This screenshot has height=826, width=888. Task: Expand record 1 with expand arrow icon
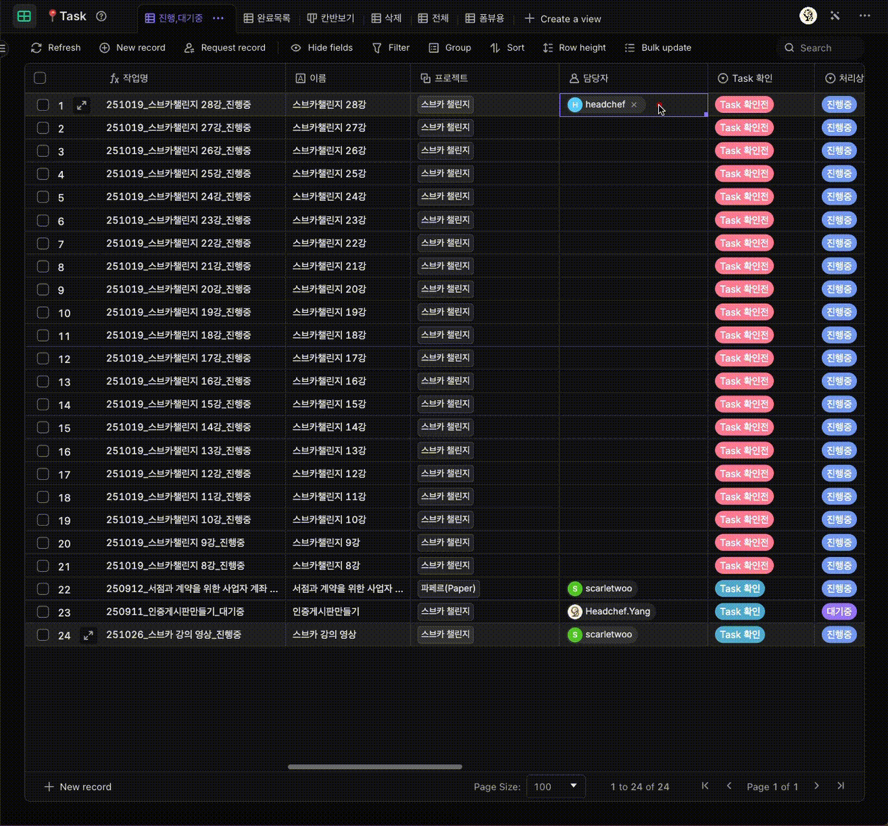click(82, 105)
